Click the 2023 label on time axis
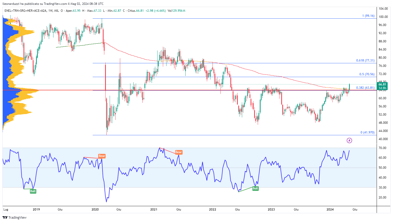This screenshot has width=393, height=222. 271,209
